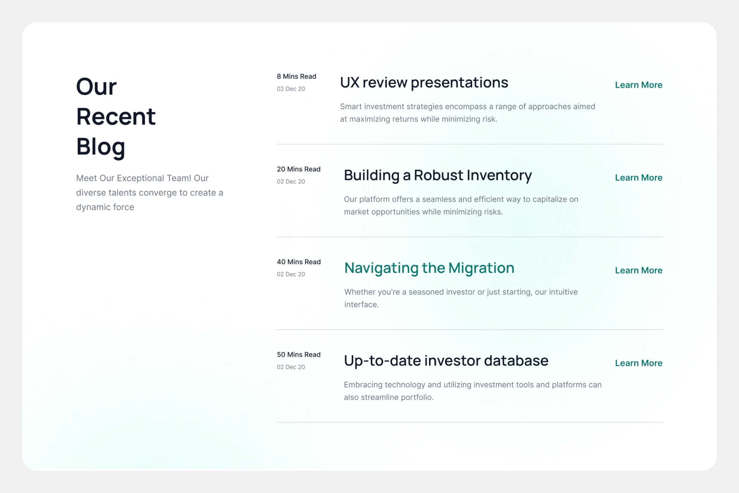The height and width of the screenshot is (493, 739).
Task: Select the date under 40 Mins Read
Action: (x=291, y=274)
